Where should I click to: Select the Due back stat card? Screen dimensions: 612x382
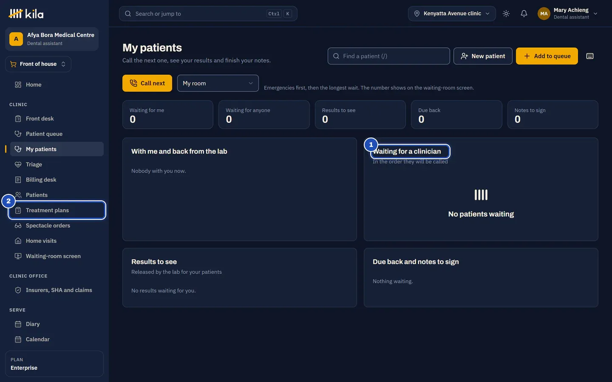(x=456, y=115)
